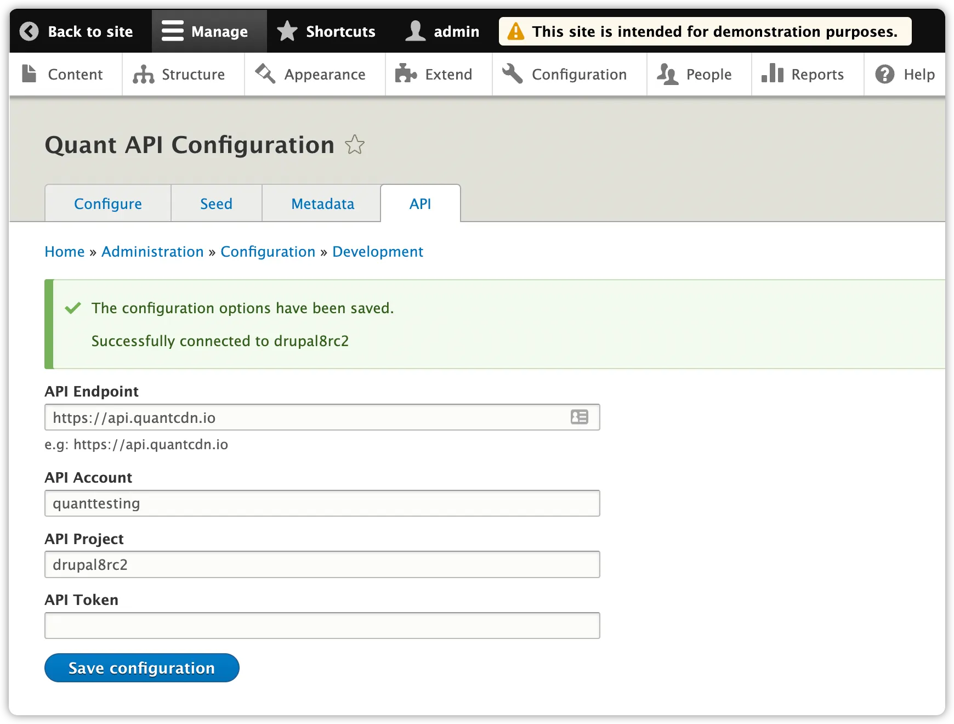Click the Administration breadcrumb link

click(152, 252)
